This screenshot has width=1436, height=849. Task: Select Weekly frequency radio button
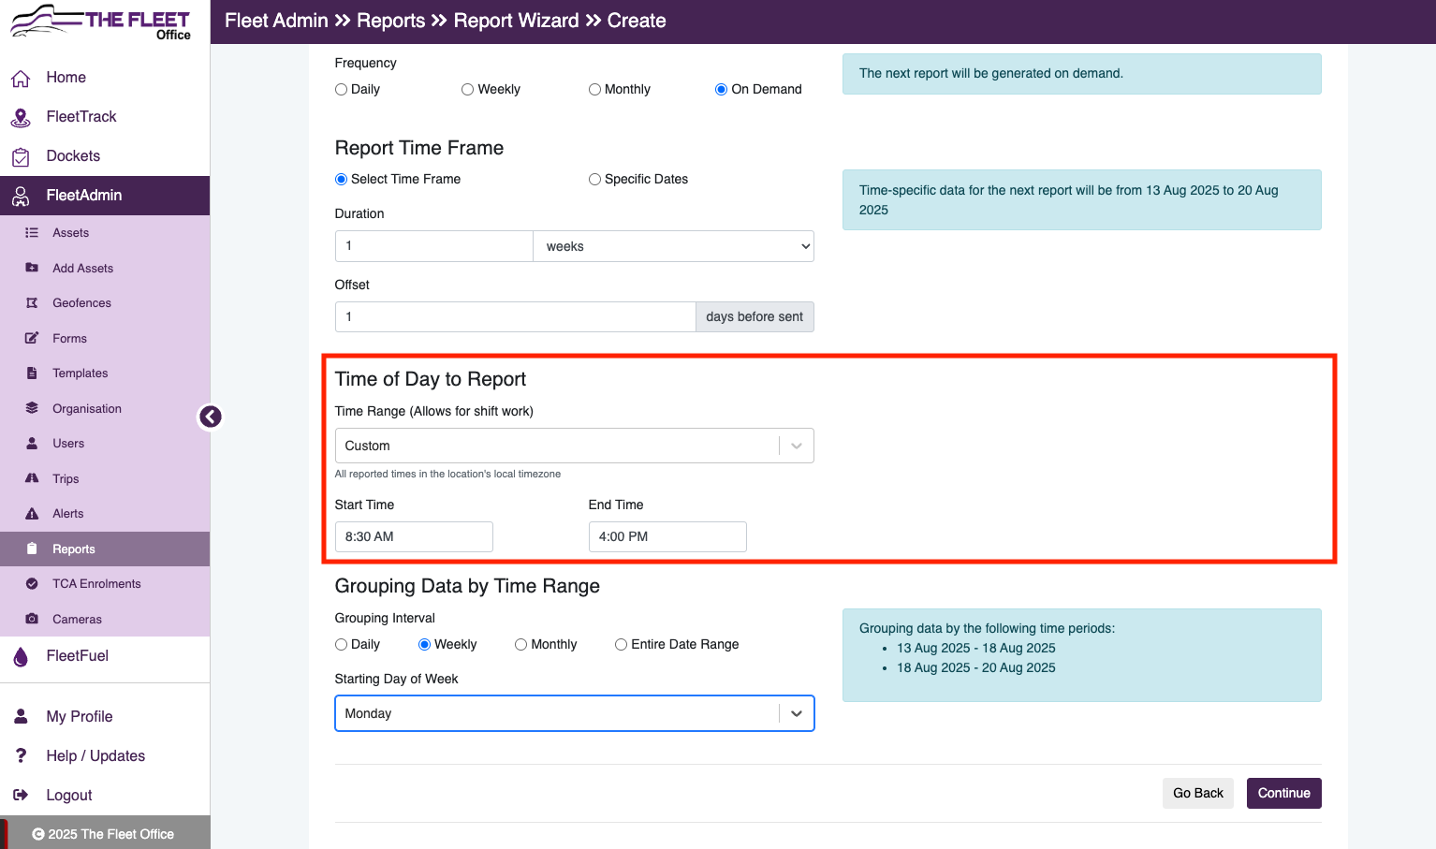click(467, 90)
